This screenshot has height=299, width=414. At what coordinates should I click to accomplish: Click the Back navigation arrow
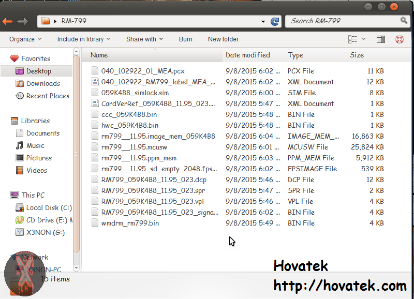(x=7, y=21)
